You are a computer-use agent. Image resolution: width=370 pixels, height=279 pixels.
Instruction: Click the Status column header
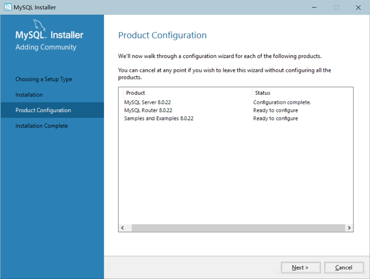[x=263, y=93]
